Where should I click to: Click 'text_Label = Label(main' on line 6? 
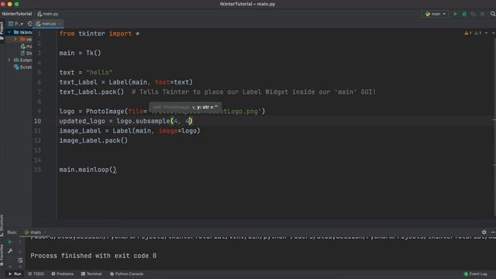(x=103, y=82)
